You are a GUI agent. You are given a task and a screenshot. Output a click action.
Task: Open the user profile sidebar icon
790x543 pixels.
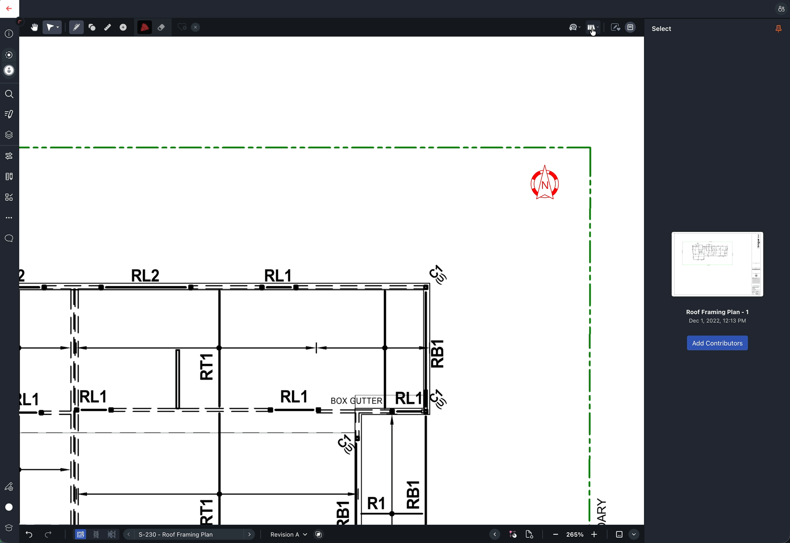pos(9,71)
